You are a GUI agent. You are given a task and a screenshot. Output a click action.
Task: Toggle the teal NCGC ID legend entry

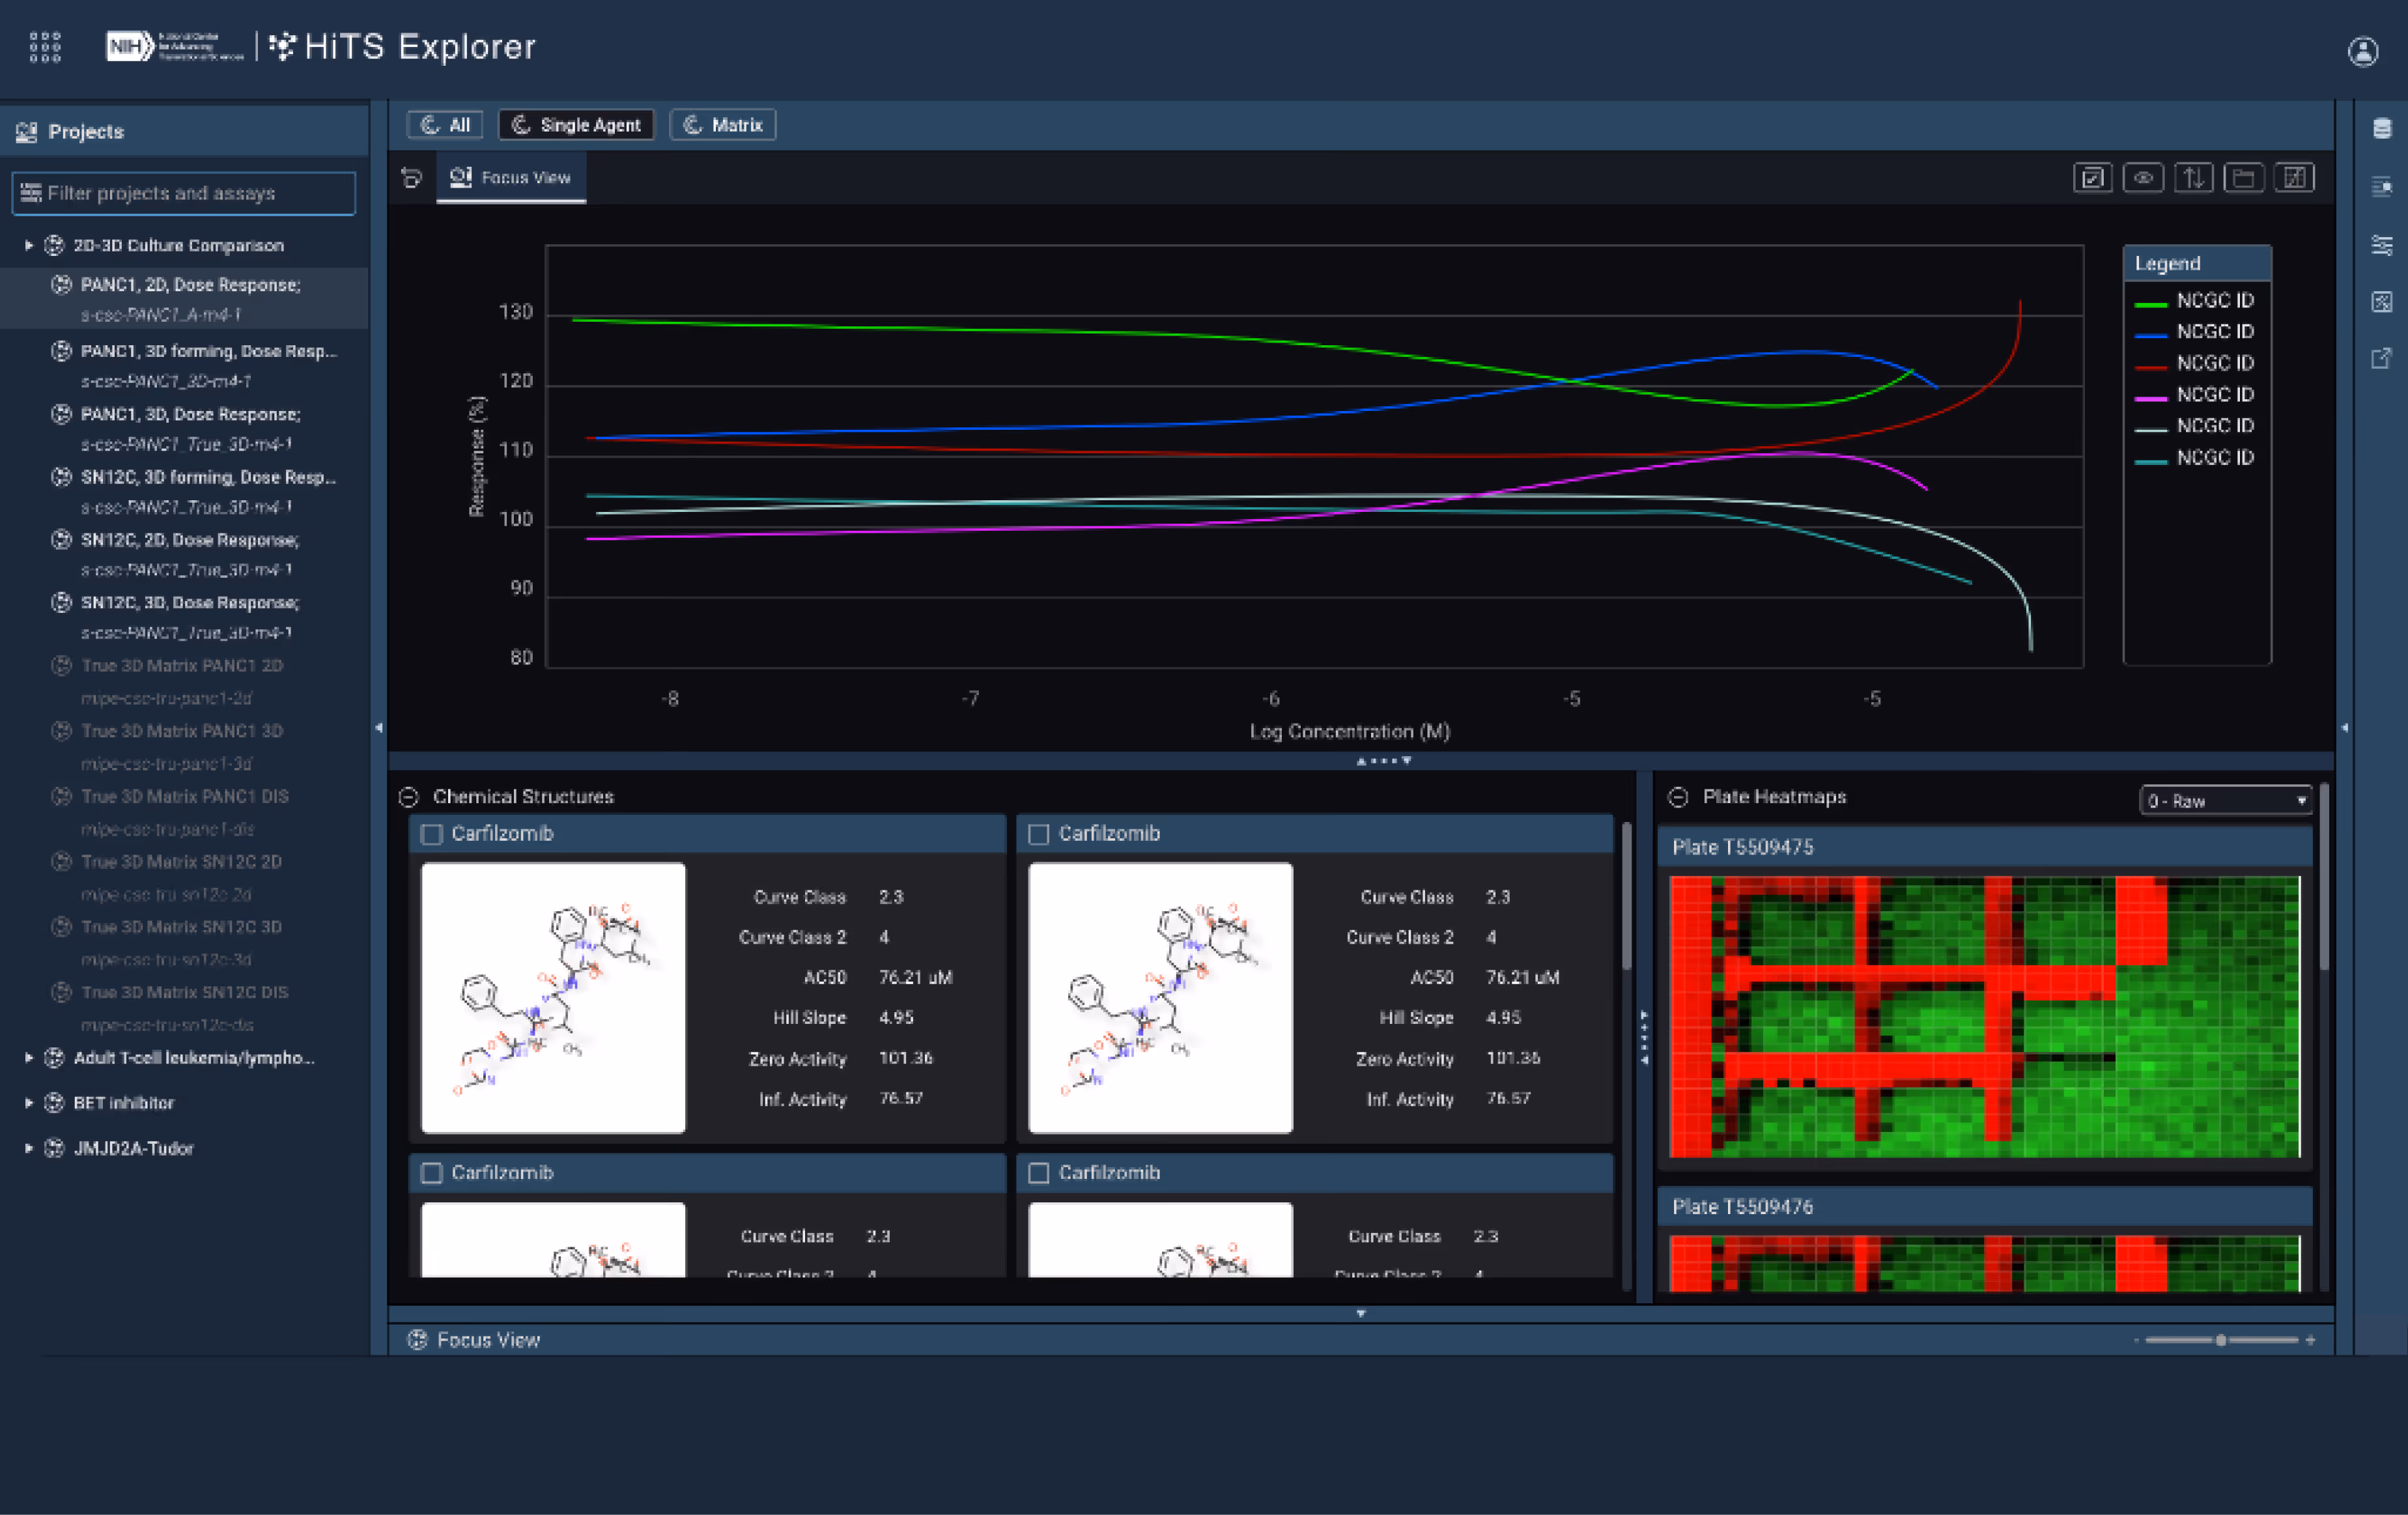pos(2194,458)
